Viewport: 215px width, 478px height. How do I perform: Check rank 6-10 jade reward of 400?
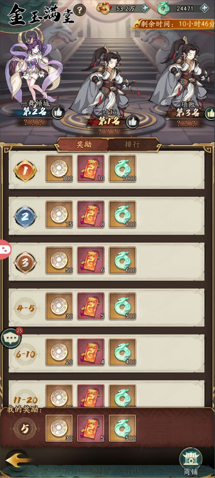point(122,352)
